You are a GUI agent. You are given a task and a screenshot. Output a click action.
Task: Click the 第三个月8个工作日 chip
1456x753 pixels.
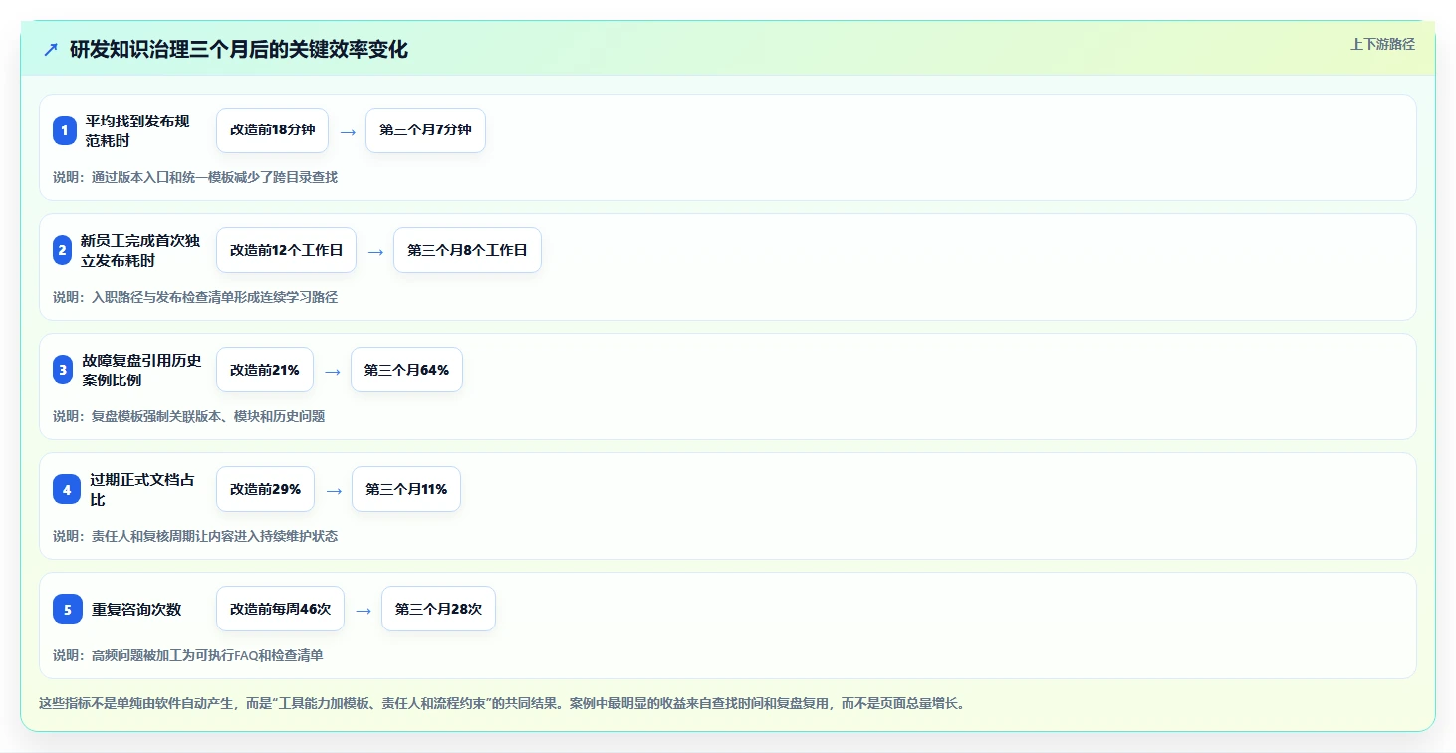[467, 250]
